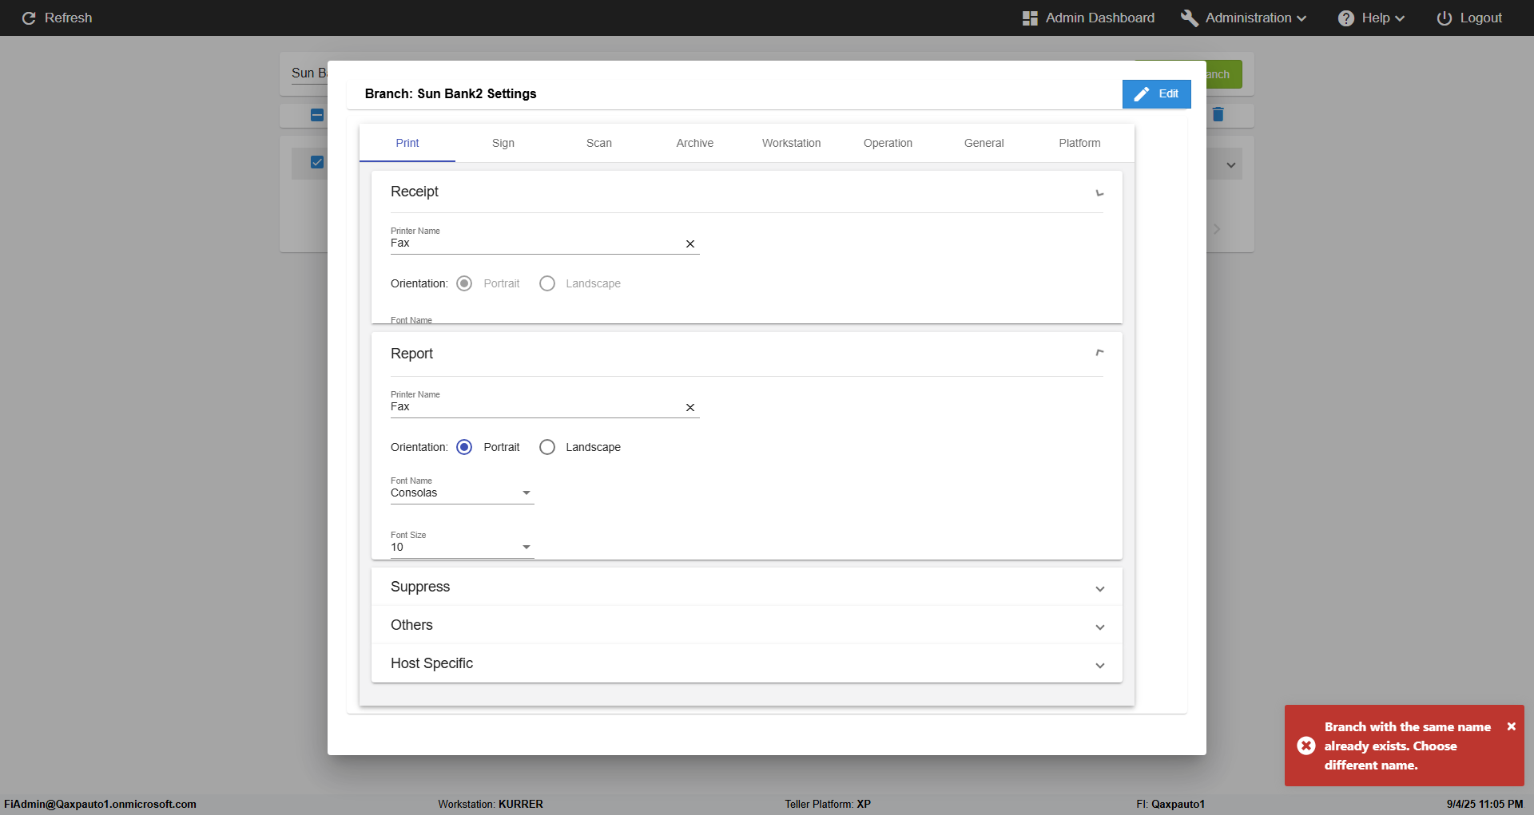Clear the Report printer name field
The height and width of the screenshot is (815, 1534).
[x=690, y=408]
